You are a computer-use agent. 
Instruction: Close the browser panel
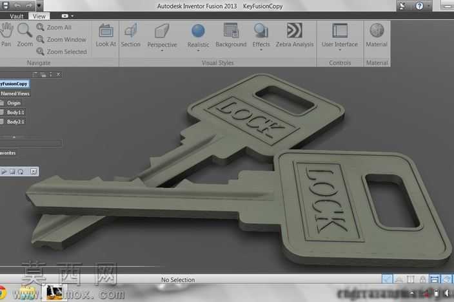[x=59, y=75]
